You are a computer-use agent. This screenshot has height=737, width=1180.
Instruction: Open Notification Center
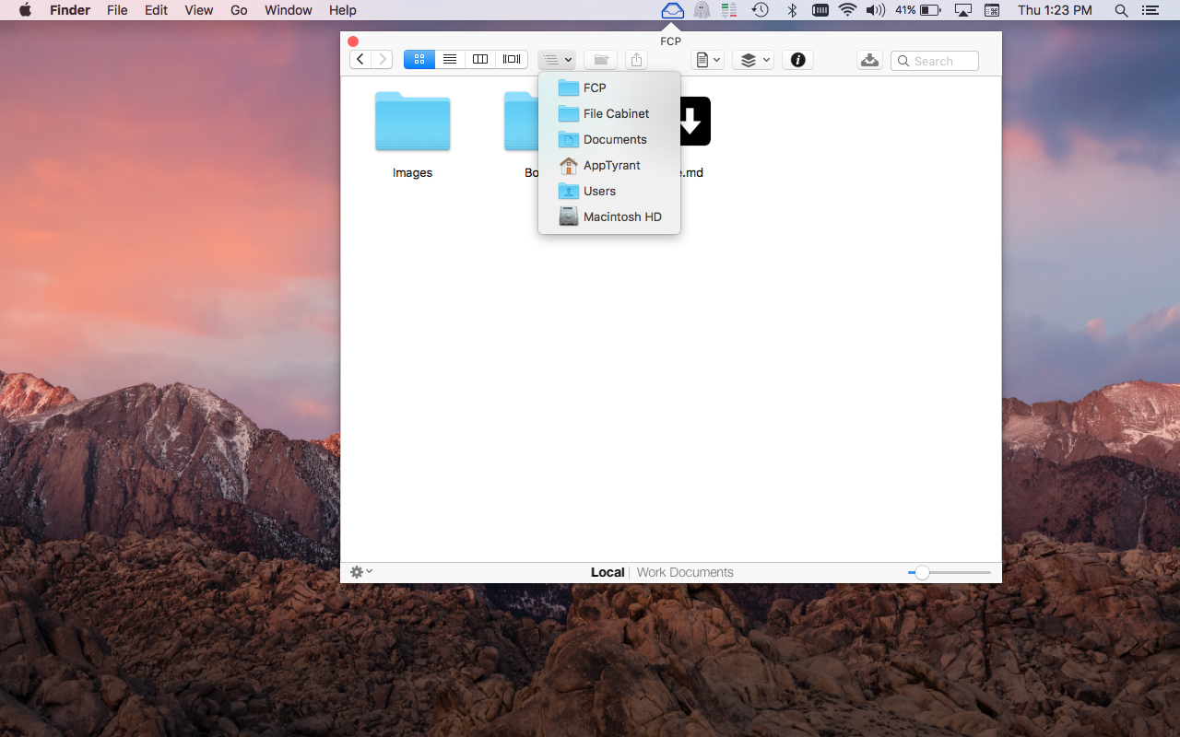[x=1150, y=10]
